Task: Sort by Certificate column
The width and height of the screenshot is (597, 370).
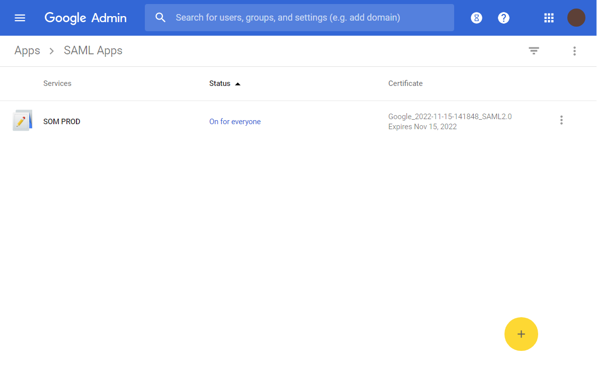Action: coord(405,83)
